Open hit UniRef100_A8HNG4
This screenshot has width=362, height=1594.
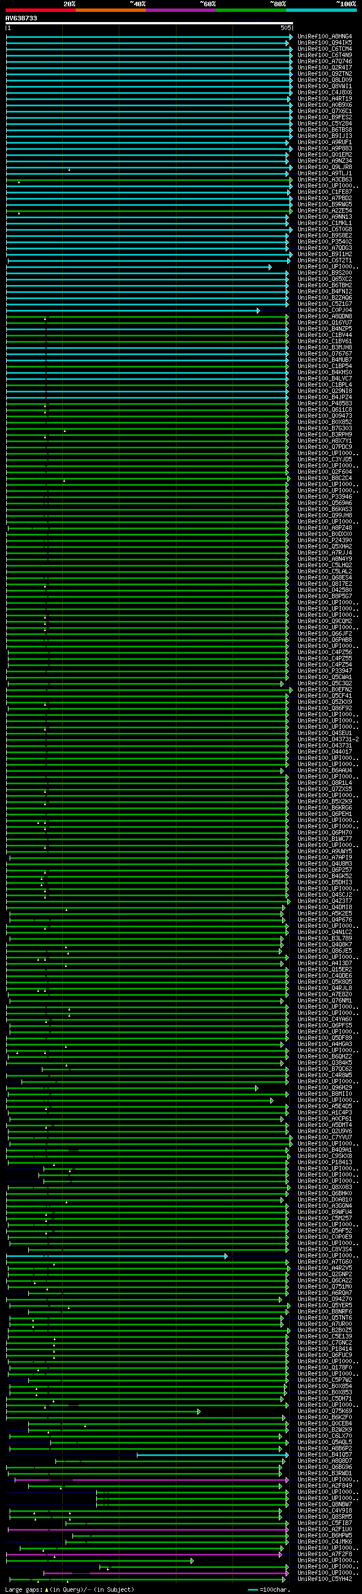click(x=325, y=37)
